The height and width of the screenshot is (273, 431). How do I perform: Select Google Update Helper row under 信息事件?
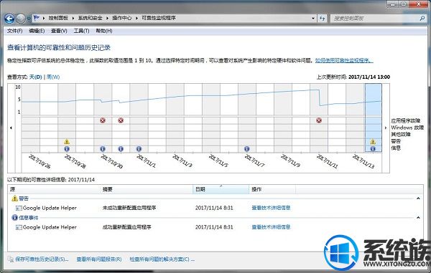click(215, 227)
